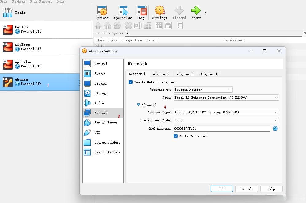The width and height of the screenshot is (306, 203).
Task: Open the File menu
Action: tap(4, 2)
